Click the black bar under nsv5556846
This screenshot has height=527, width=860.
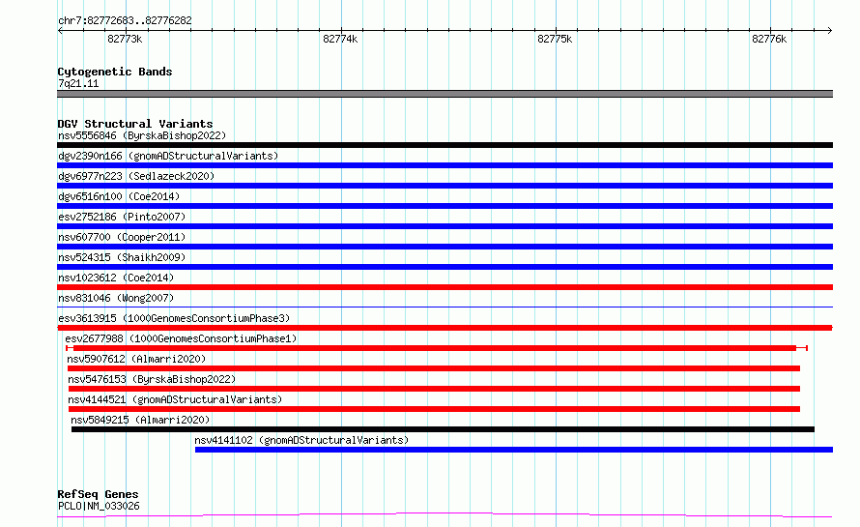click(x=444, y=145)
